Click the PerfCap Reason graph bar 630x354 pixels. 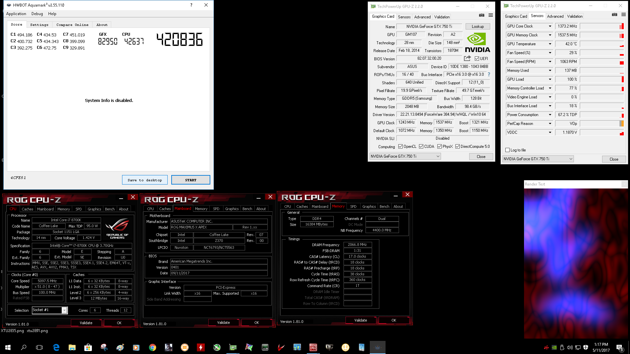[602, 124]
